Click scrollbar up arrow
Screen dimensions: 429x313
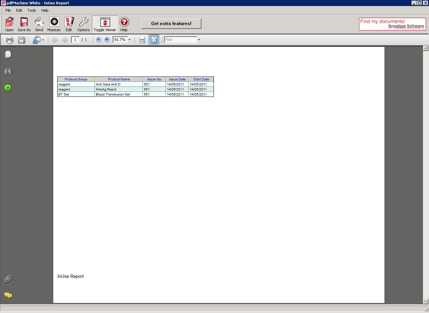[x=425, y=48]
